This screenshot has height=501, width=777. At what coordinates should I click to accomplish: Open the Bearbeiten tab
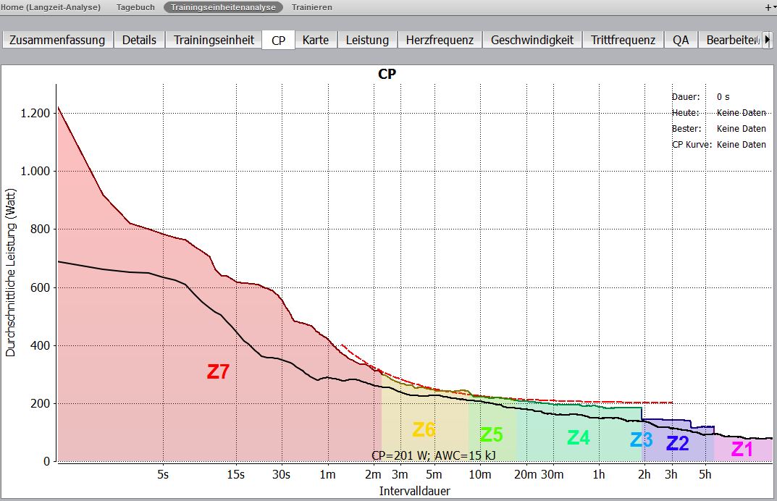[731, 40]
